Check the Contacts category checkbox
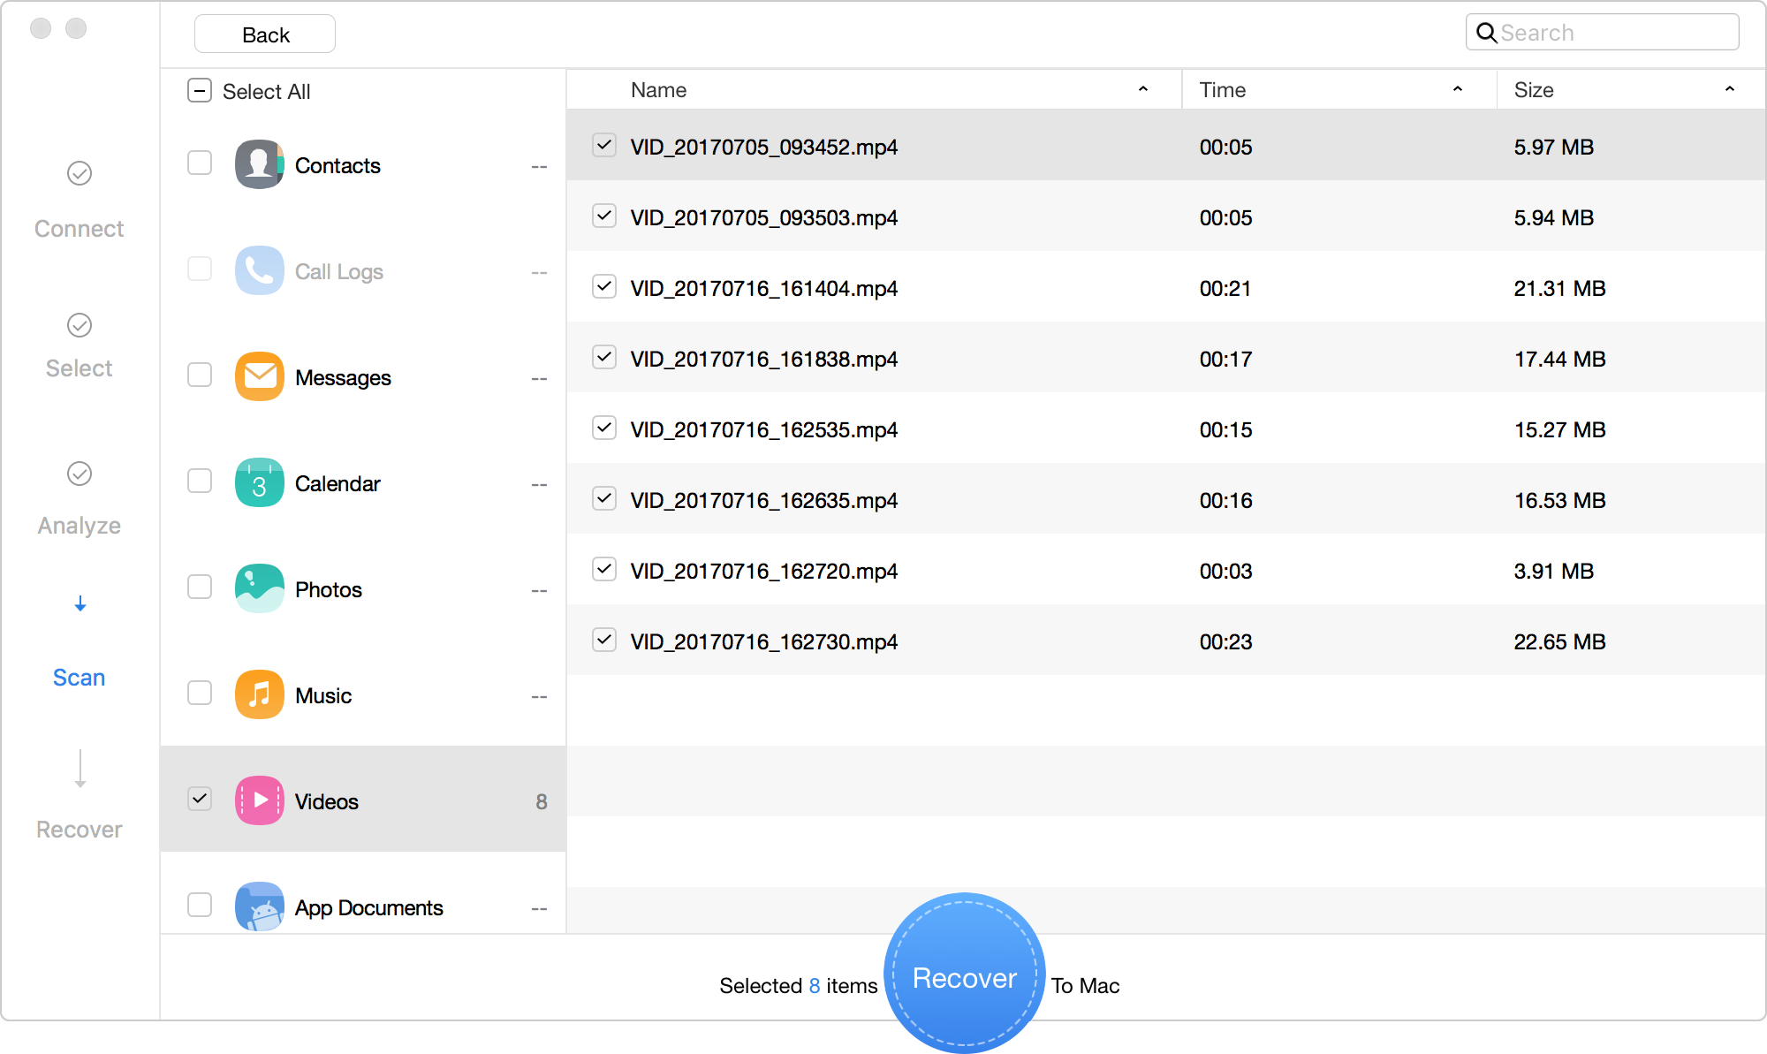 pos(200,163)
